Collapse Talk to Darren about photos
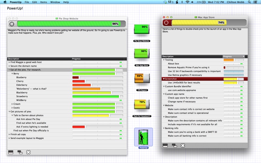This screenshot has height=163, width=261. pyautogui.click(x=12, y=115)
